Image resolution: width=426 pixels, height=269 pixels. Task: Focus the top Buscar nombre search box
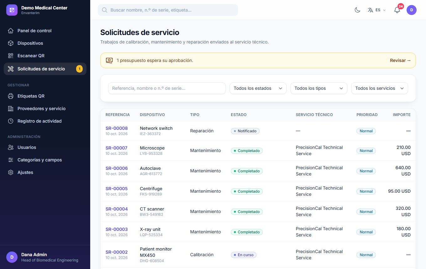pyautogui.click(x=168, y=10)
